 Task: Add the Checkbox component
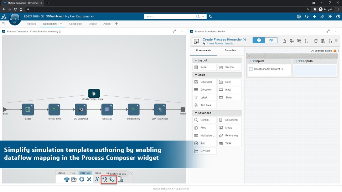coord(204,82)
